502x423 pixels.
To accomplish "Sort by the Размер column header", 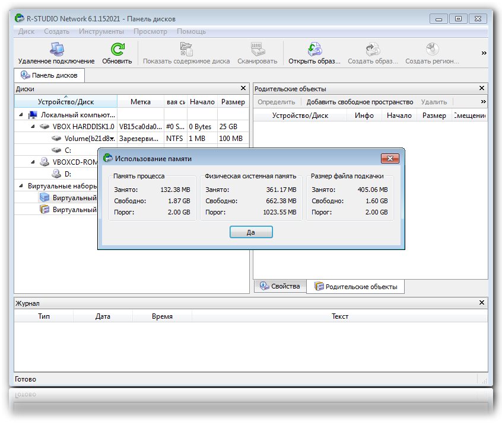I will pyautogui.click(x=233, y=102).
